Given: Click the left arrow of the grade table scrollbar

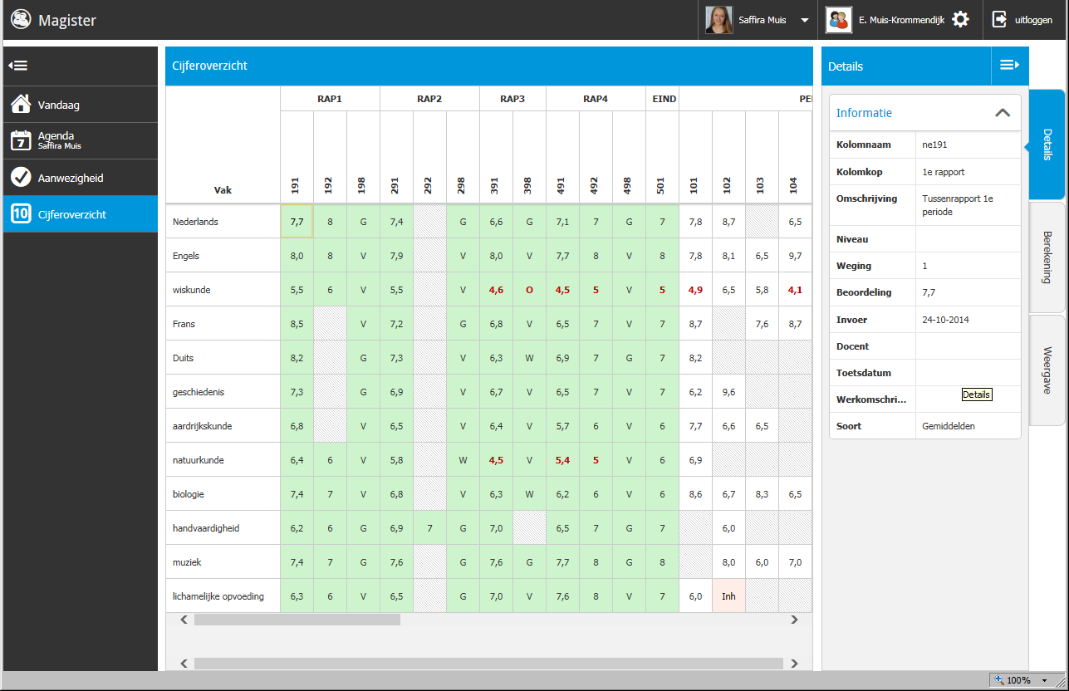Looking at the screenshot, I should (184, 620).
